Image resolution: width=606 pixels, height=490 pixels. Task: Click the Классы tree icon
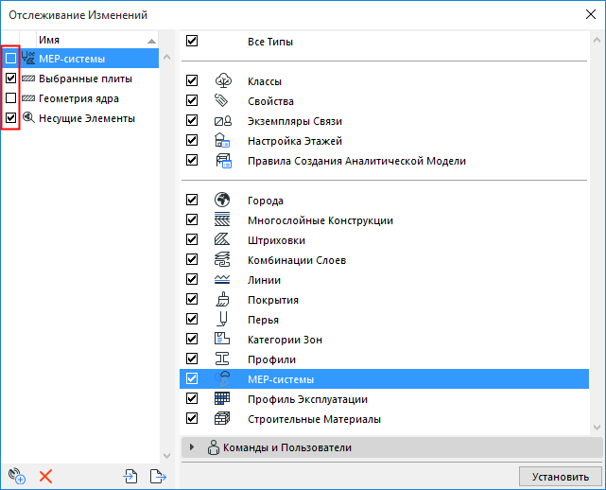(x=223, y=80)
